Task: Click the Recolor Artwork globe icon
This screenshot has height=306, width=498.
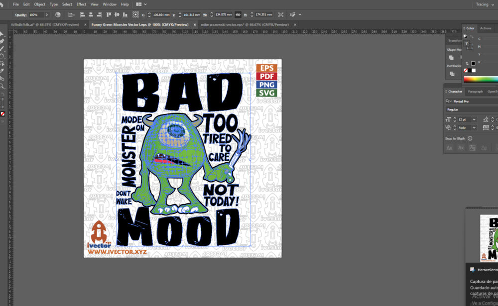Action: [x=58, y=14]
